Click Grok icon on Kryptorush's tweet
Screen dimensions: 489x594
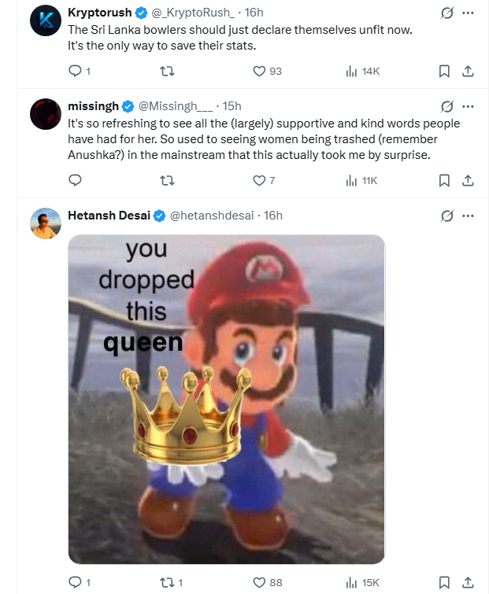pos(447,13)
